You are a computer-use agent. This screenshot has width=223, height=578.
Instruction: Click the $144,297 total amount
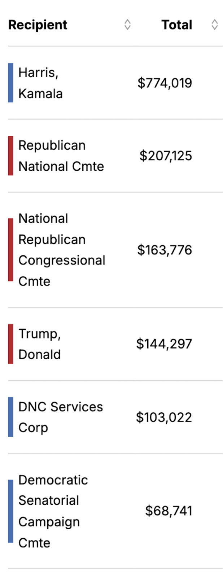(164, 344)
